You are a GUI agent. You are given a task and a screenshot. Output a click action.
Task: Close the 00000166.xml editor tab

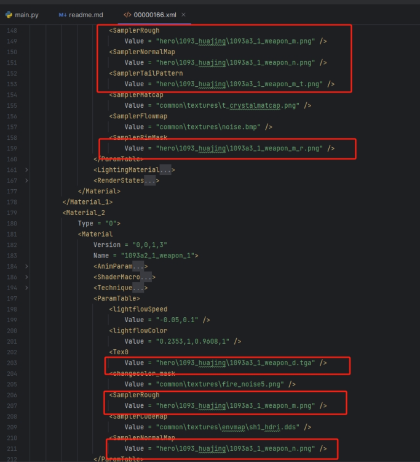click(183, 14)
